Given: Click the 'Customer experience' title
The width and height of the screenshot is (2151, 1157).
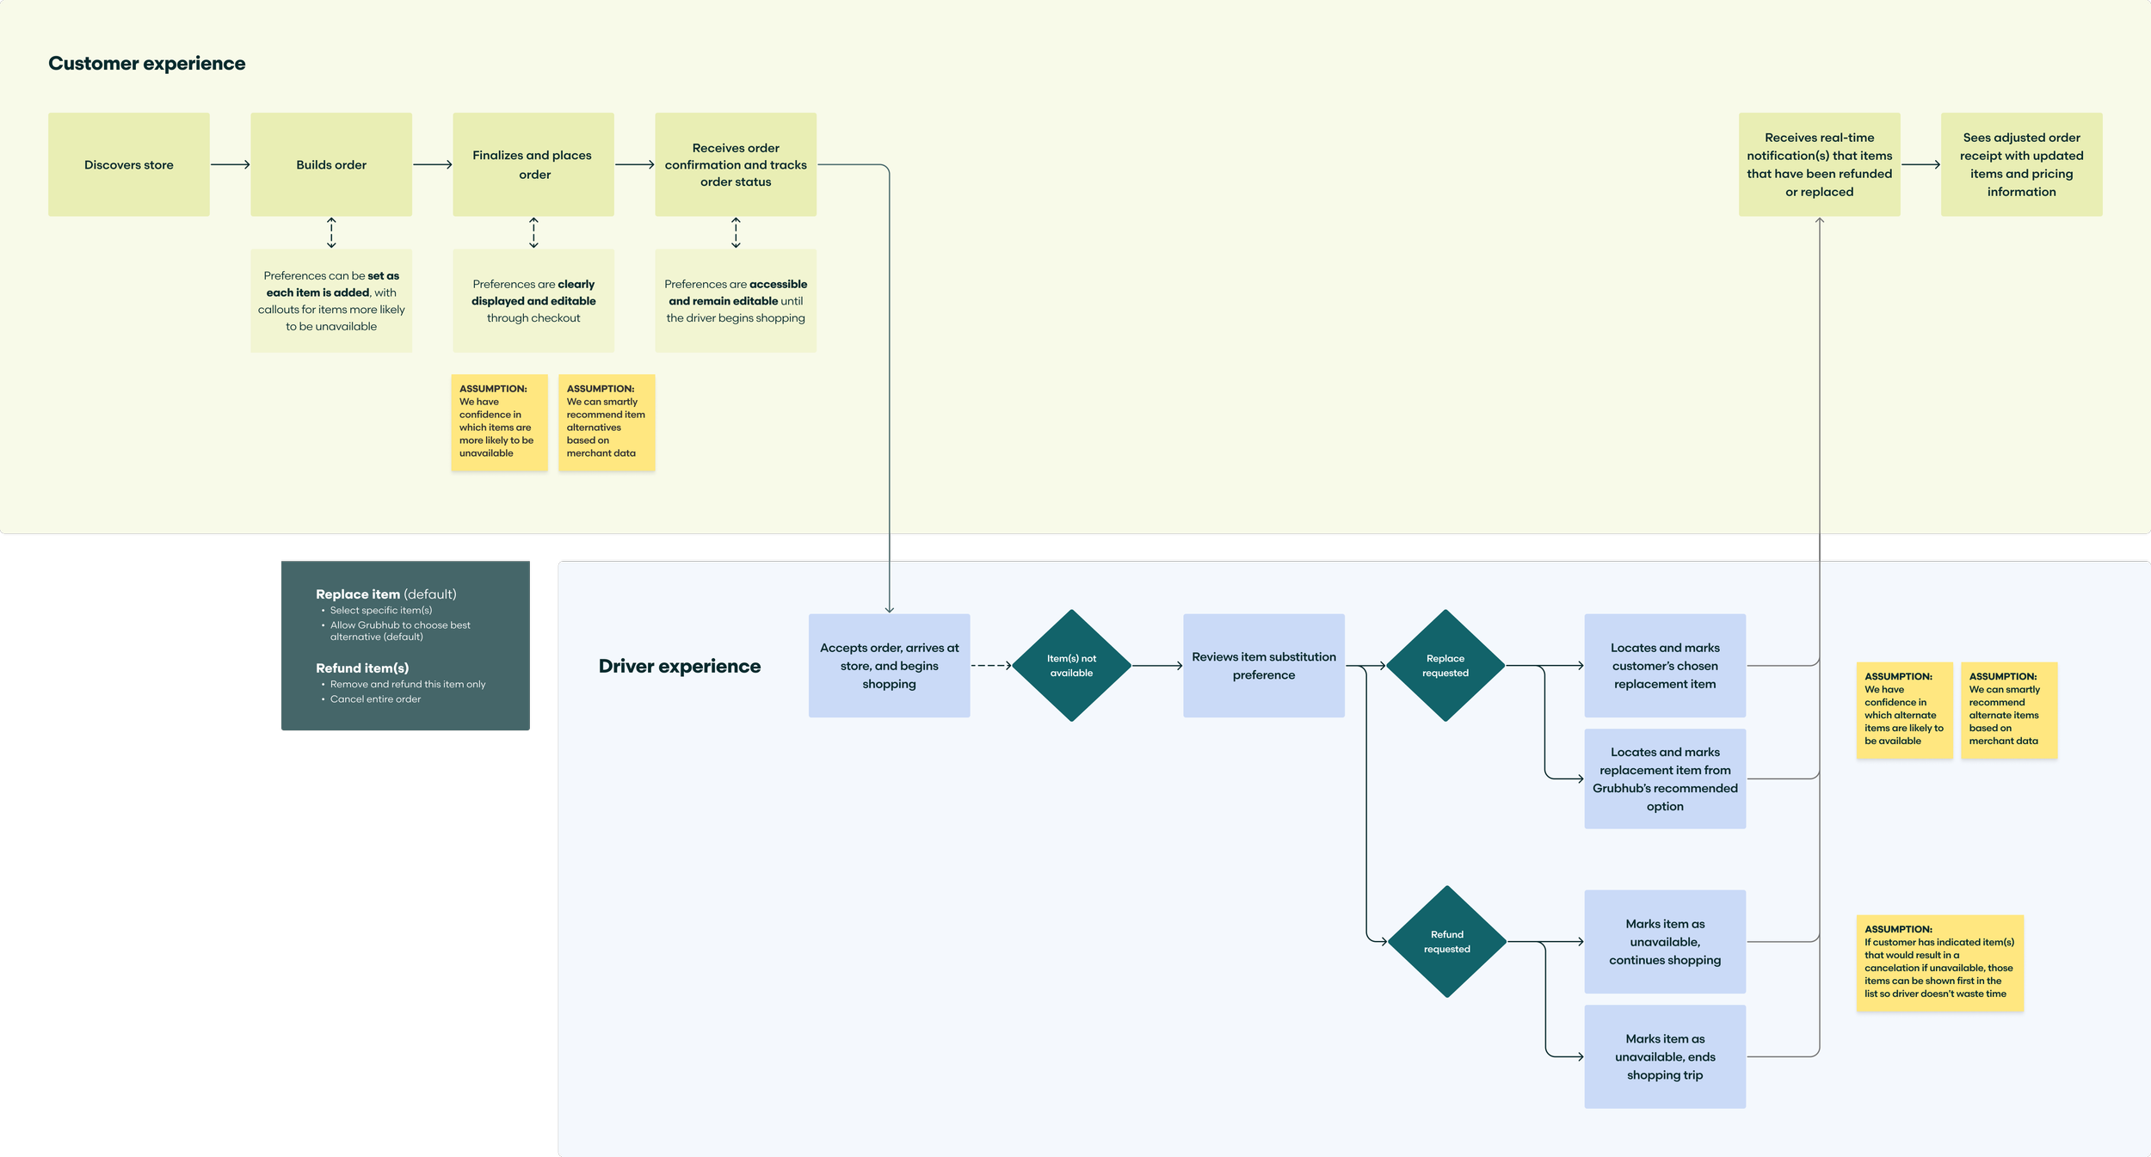Looking at the screenshot, I should [147, 64].
